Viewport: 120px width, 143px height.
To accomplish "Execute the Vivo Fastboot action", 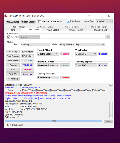I will pos(103,54).
